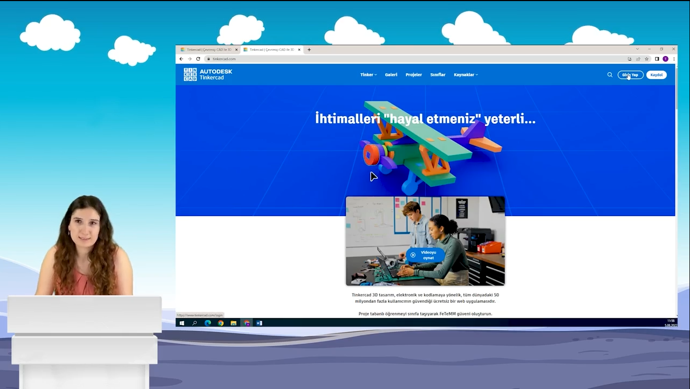Open the Projeler page
Screen dimensions: 690x389
coord(413,75)
